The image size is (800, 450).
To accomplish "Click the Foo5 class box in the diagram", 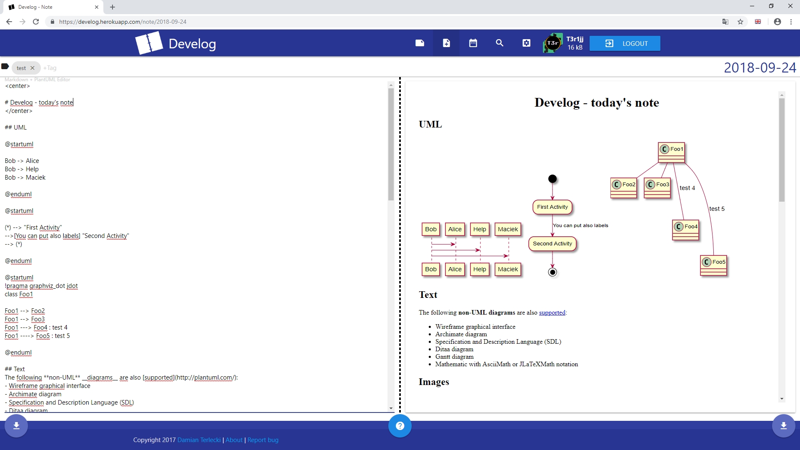I will tap(713, 265).
